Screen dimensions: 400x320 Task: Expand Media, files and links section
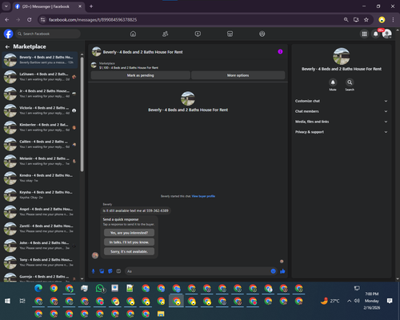341,122
